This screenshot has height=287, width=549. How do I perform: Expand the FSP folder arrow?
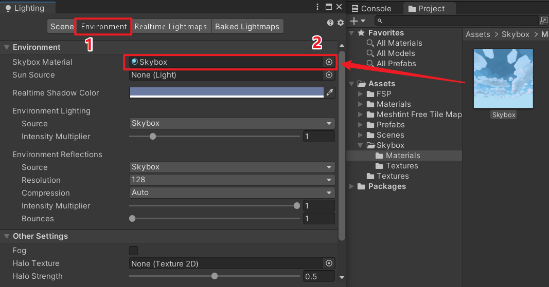click(360, 94)
